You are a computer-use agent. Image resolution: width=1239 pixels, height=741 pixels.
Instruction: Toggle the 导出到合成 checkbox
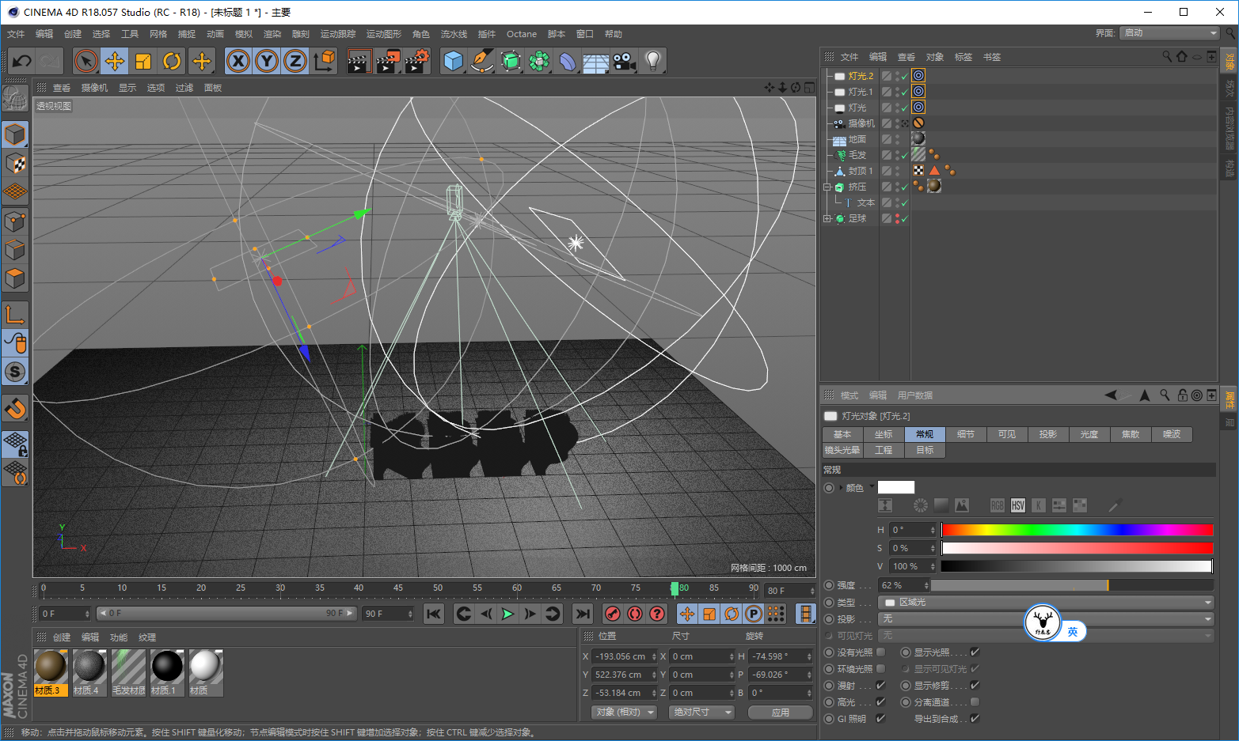975,719
